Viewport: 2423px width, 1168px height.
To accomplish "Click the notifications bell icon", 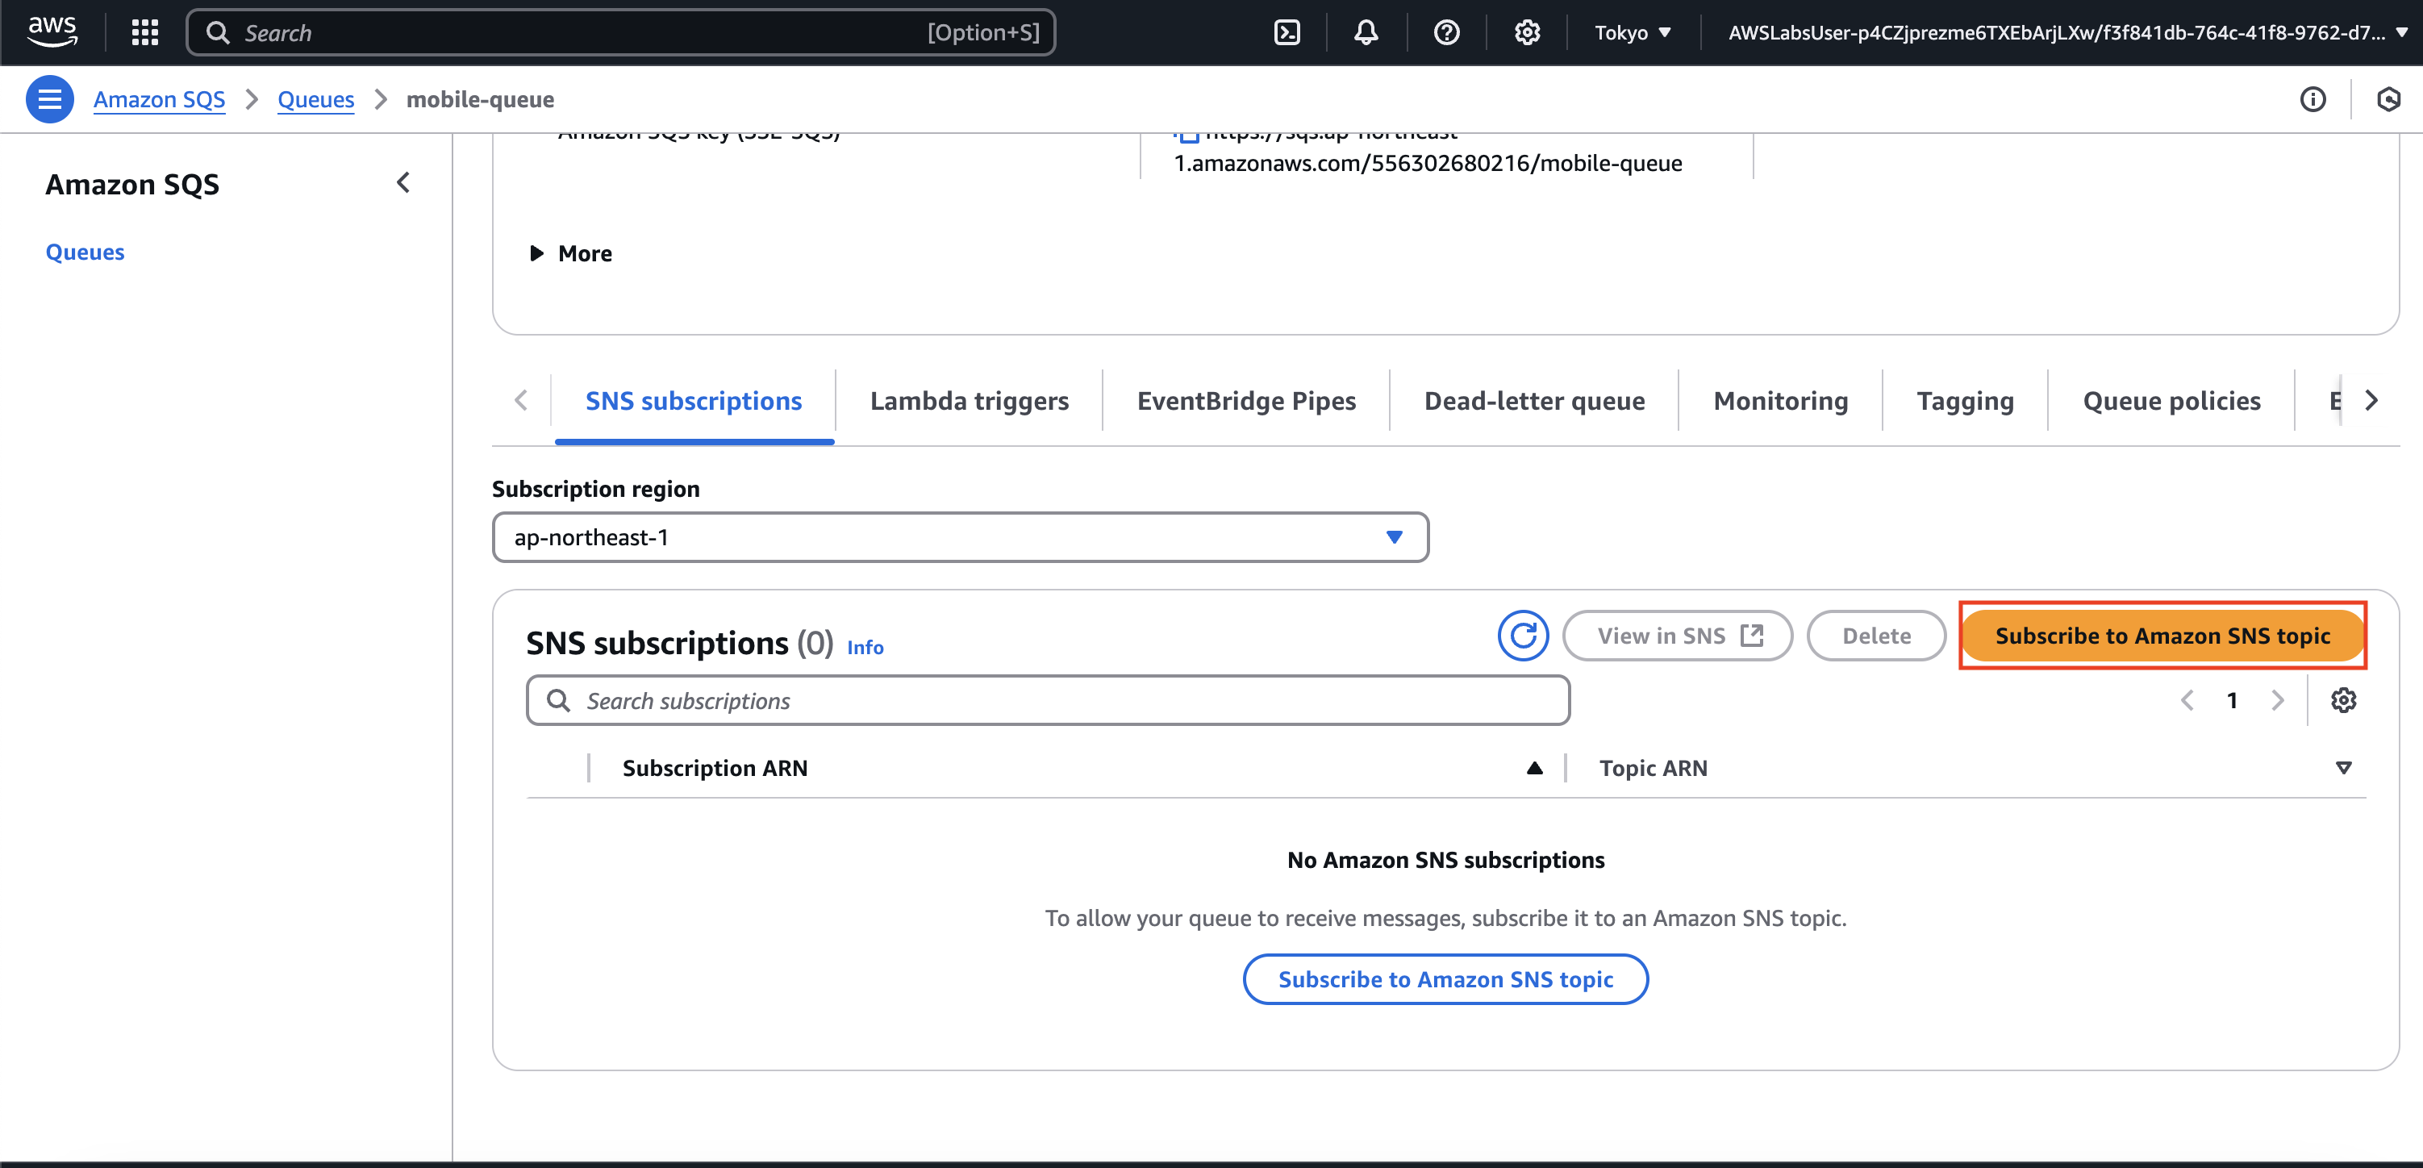I will coord(1366,33).
